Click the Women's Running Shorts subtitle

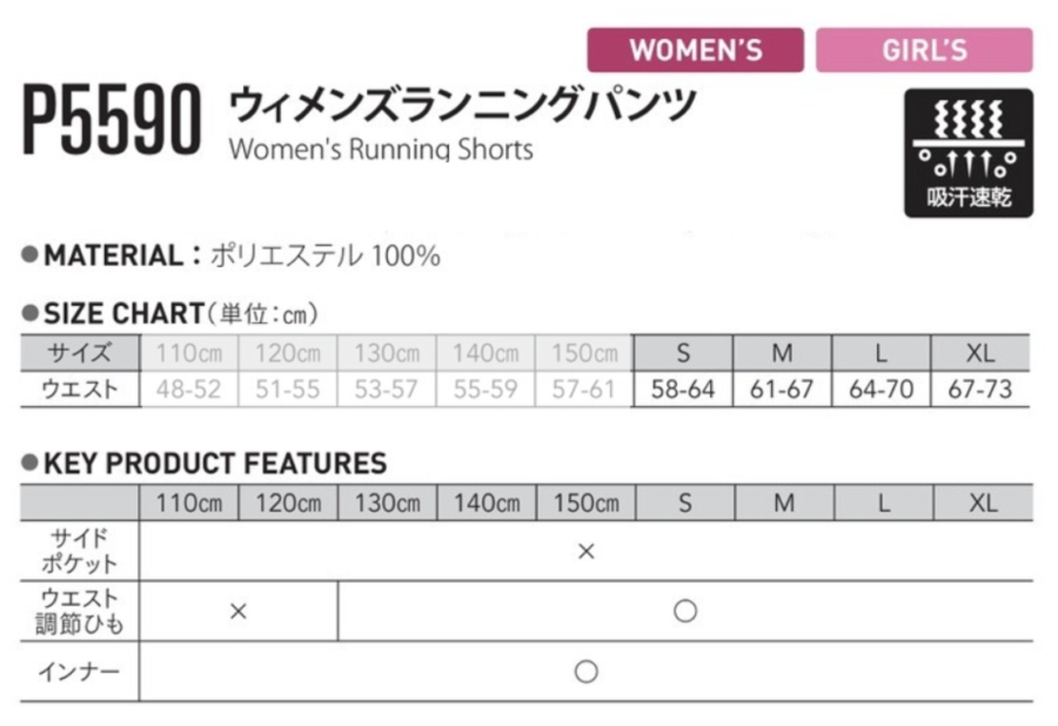380,150
